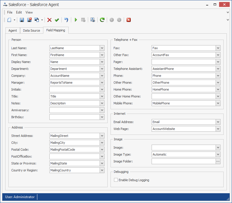Click into the Image Folder text field
Image resolution: width=232 pixels, height=203 pixels.
click(183, 161)
